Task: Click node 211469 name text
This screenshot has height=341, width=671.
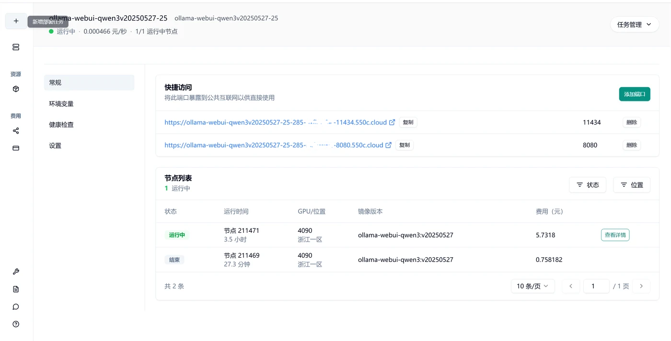Action: coord(242,255)
